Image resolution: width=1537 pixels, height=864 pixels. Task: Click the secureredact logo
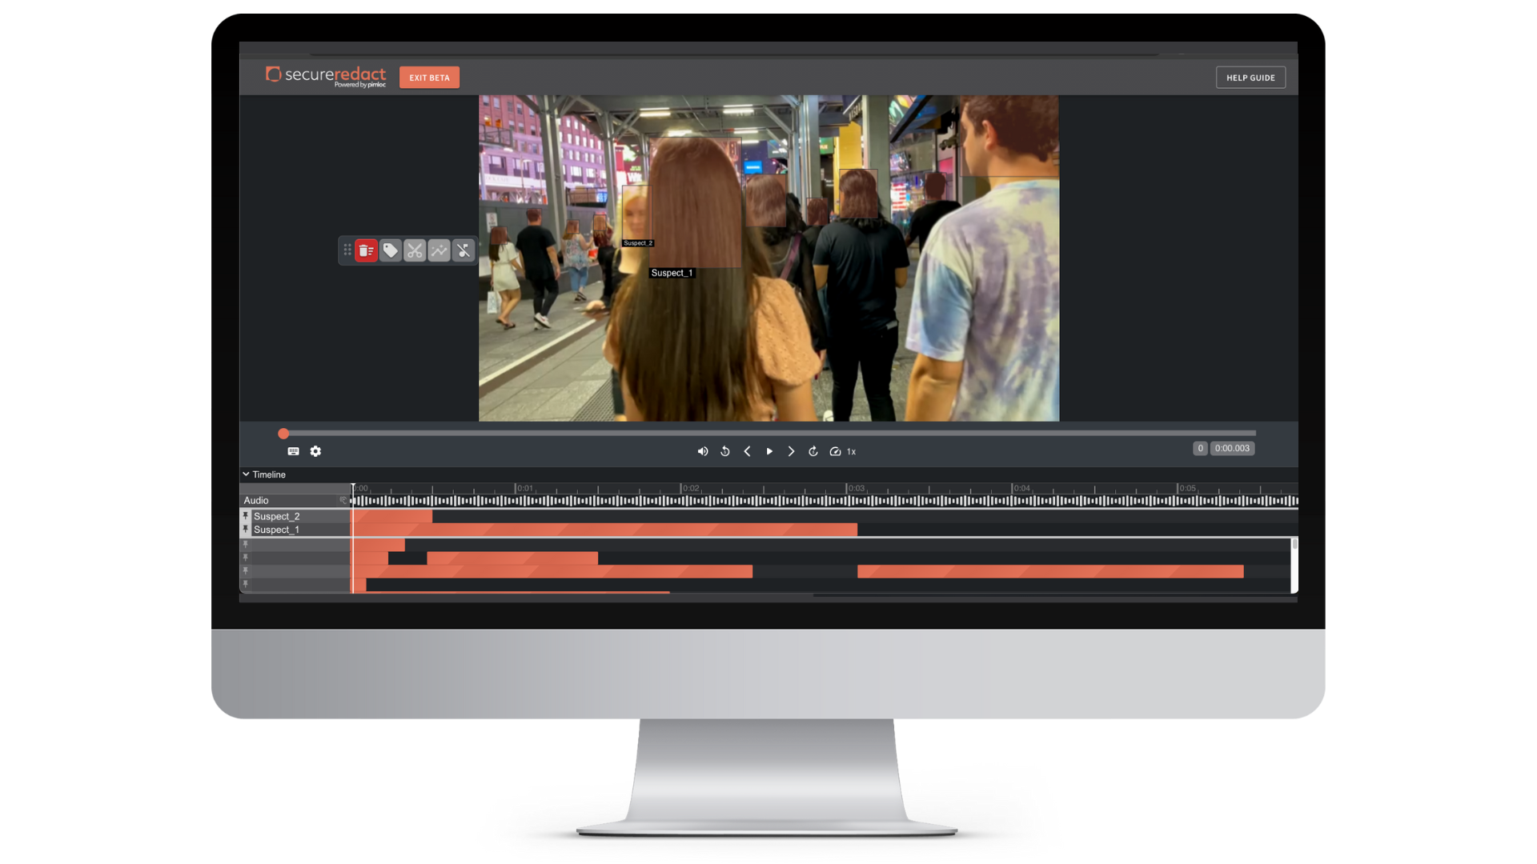click(x=324, y=75)
